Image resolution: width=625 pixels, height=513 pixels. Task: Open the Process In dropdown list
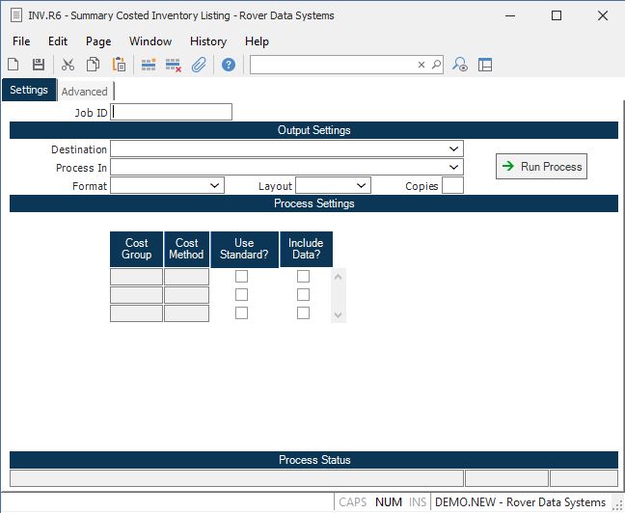[x=453, y=168]
